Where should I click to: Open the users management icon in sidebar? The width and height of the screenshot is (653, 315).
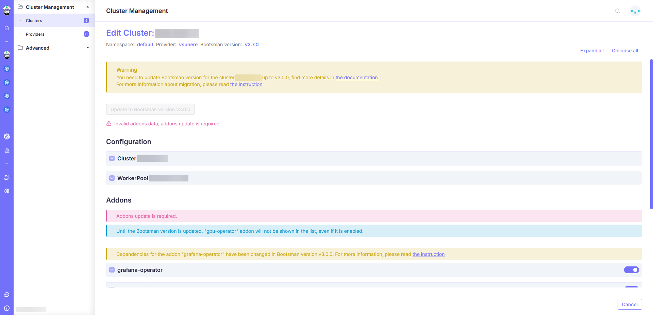pyautogui.click(x=7, y=177)
